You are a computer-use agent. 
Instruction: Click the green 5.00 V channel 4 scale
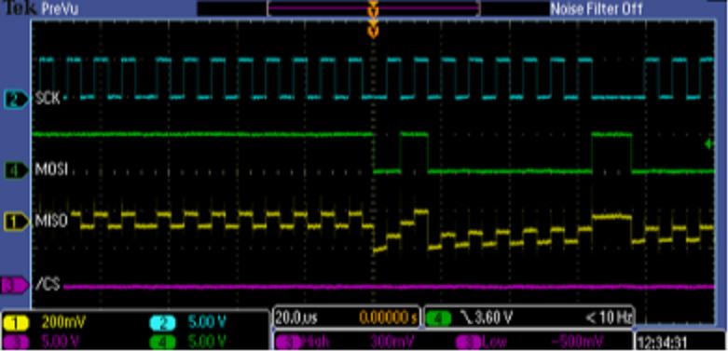207,343
